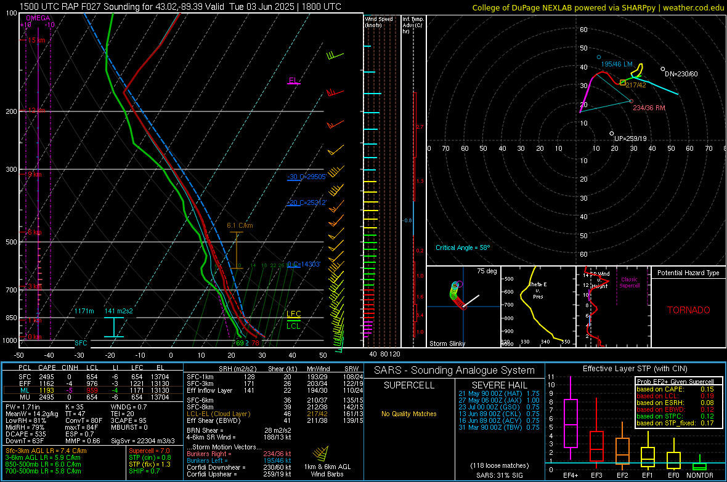
Task: Select the highlighted ML parcel row
Action: pos(93,390)
